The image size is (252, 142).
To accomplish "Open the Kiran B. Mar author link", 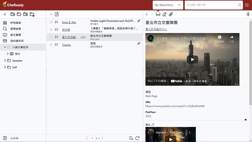I will 69,22.
